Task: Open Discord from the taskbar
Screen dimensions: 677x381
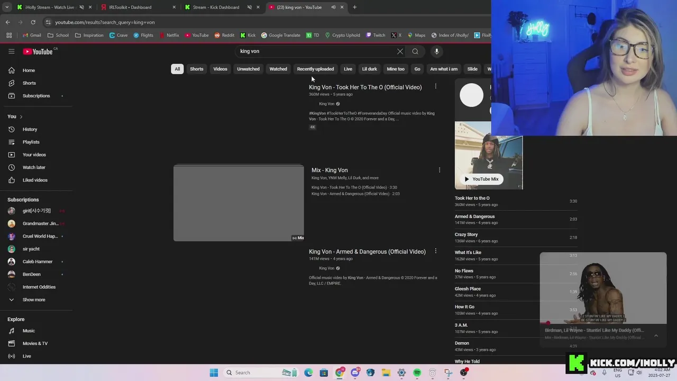Action: point(355,373)
